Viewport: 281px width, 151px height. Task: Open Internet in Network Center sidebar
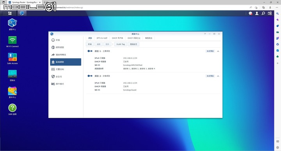point(66,47)
